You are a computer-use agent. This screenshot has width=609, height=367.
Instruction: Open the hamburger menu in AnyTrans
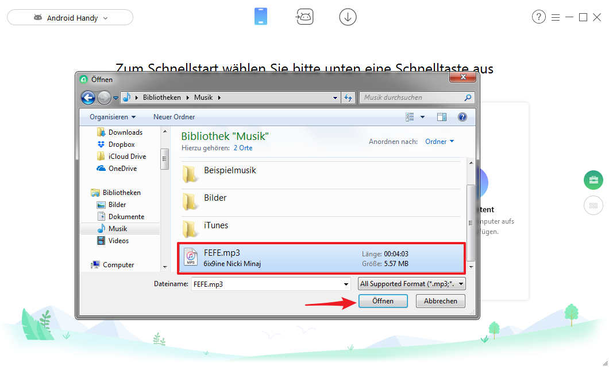556,17
